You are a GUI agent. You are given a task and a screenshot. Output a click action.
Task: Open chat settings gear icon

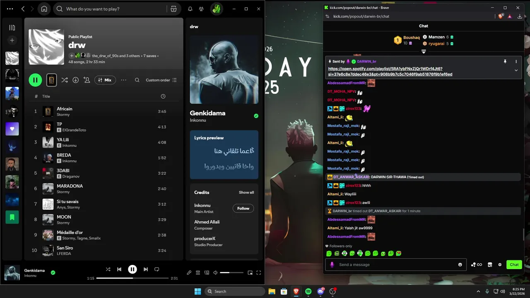[500, 264]
